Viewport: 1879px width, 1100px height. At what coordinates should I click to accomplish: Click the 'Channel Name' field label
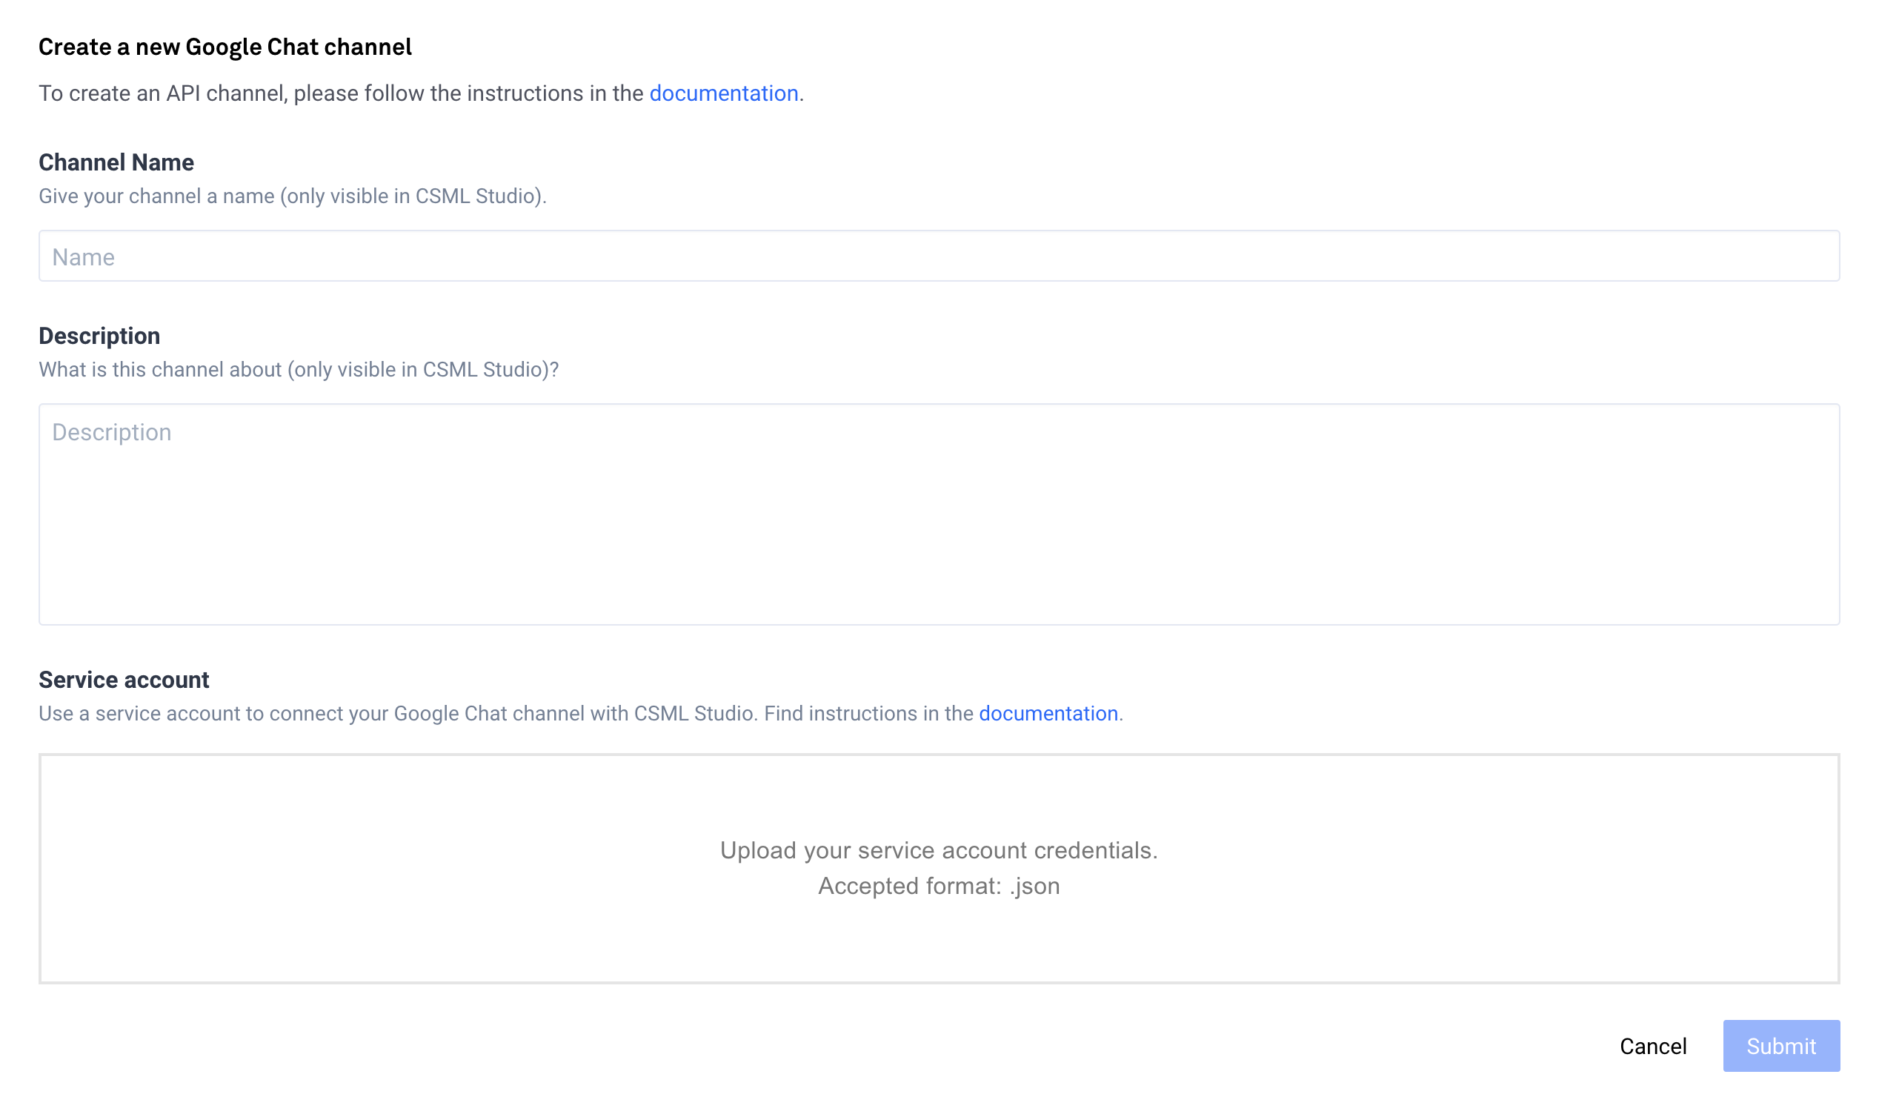click(116, 162)
